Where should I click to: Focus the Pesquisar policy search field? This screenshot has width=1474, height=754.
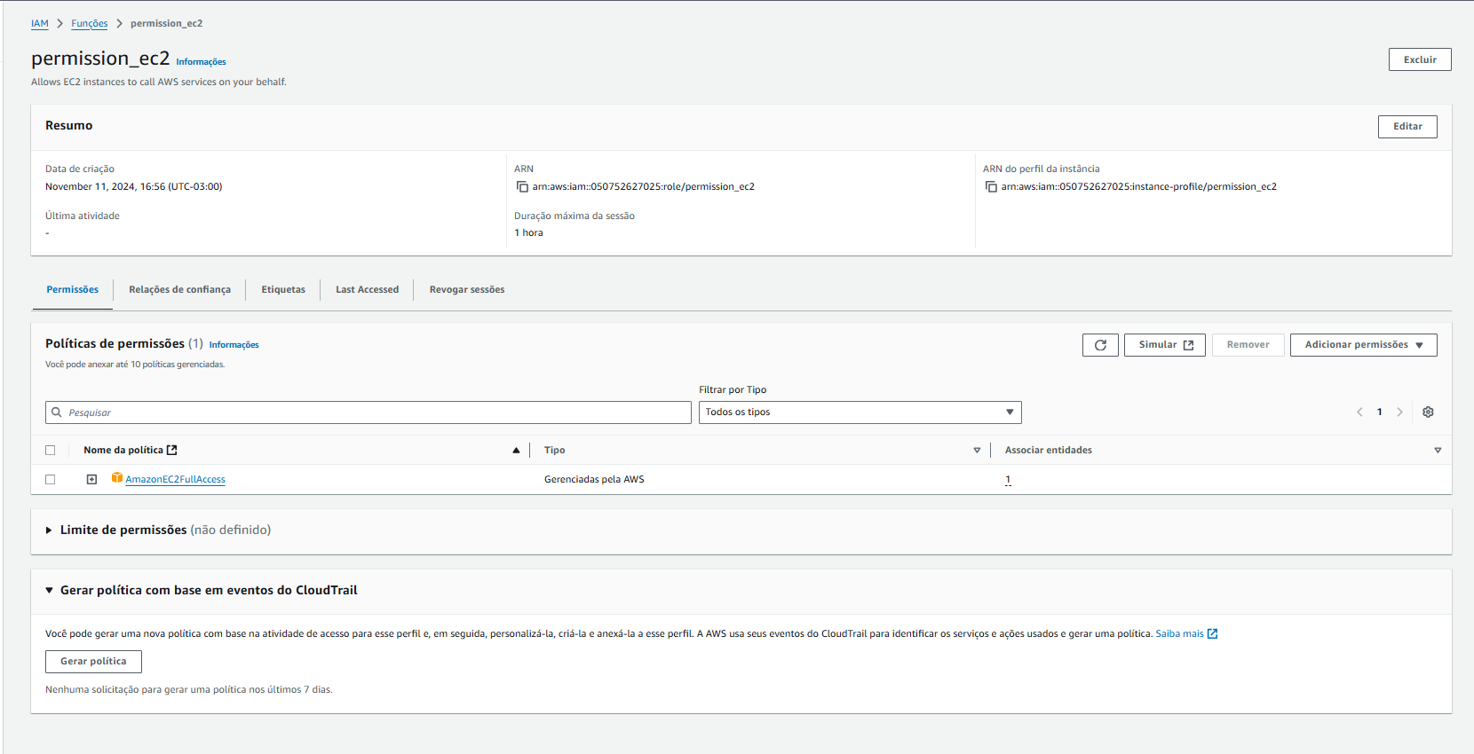tap(368, 412)
